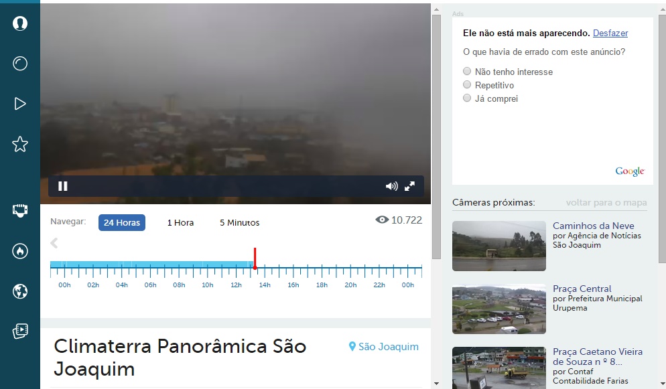The image size is (666, 389).
Task: Open the flame hot cameras icon
Action: click(20, 251)
